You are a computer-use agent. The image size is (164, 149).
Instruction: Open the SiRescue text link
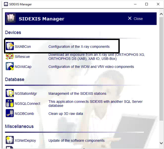point(22,57)
